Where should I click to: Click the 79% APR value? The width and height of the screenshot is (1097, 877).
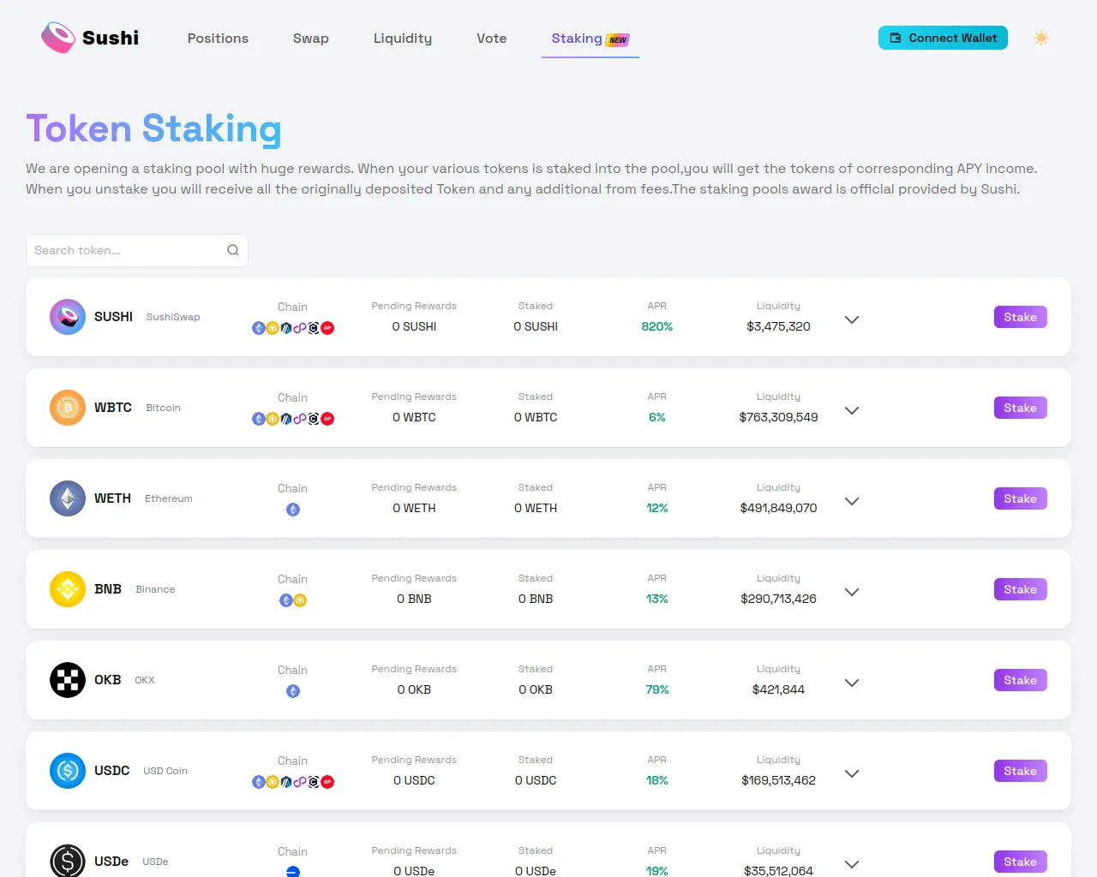[x=657, y=689]
